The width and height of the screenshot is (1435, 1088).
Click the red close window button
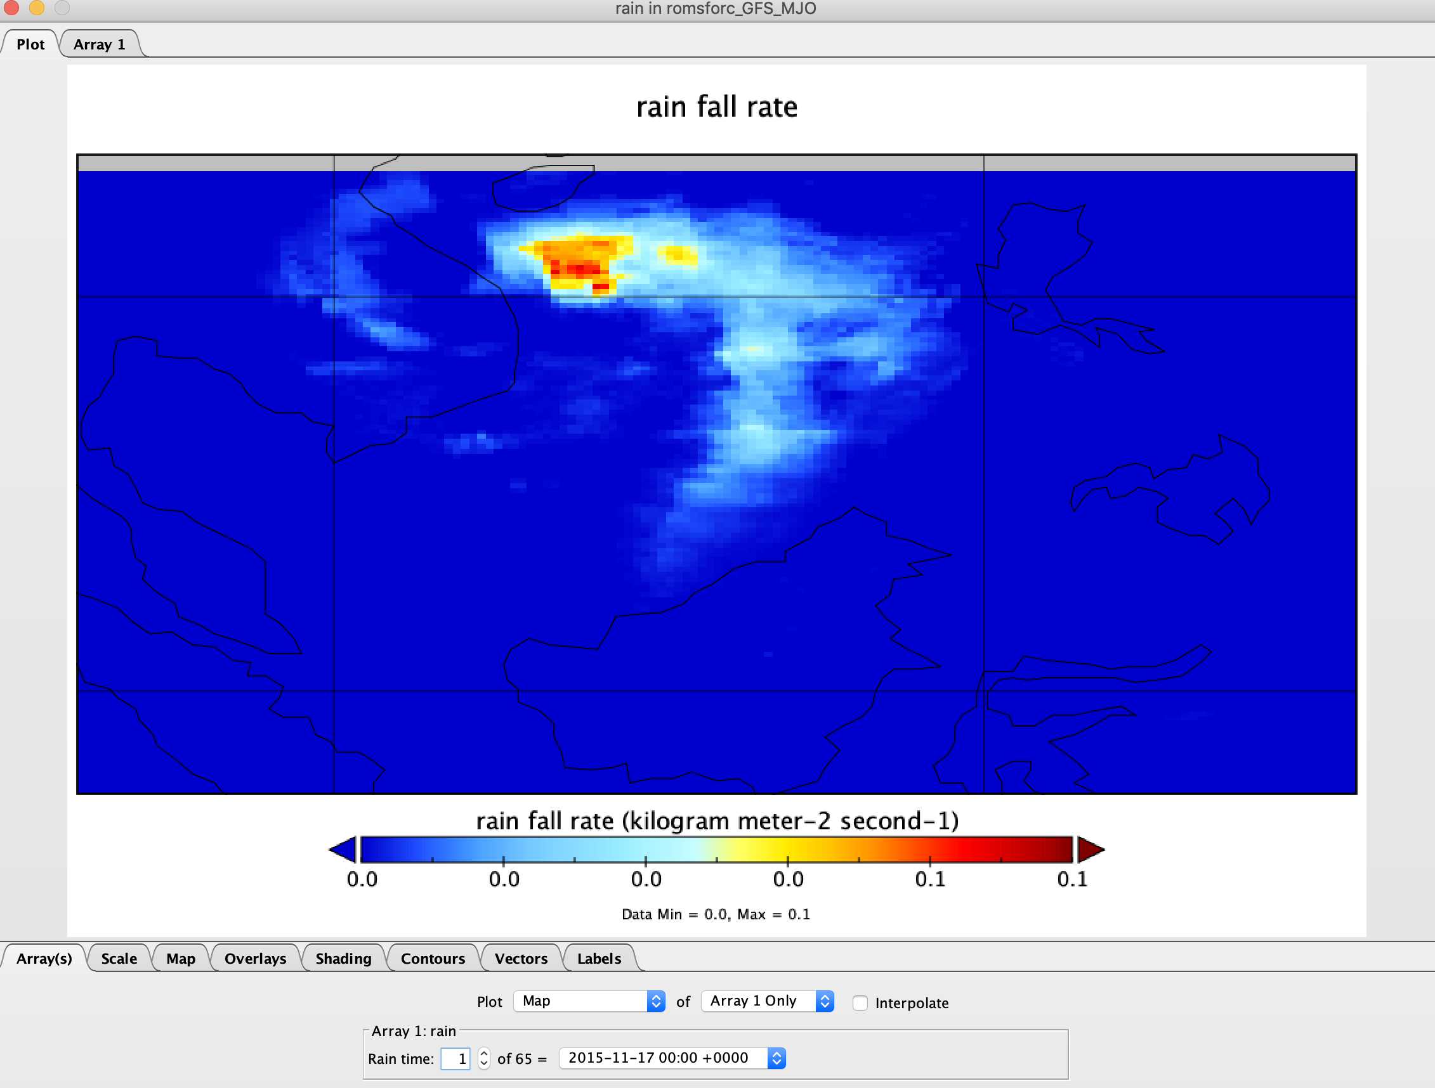click(11, 8)
